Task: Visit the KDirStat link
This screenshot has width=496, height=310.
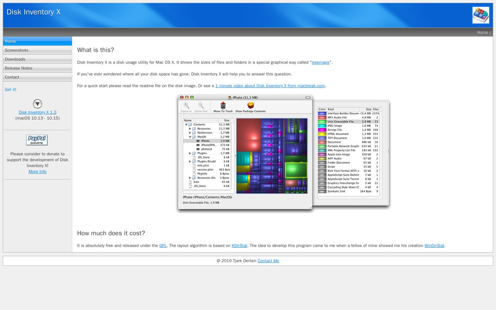Action: click(239, 246)
